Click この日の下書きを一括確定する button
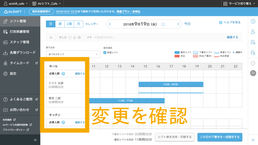Viewport: 258px width, 145px height. coord(220,137)
